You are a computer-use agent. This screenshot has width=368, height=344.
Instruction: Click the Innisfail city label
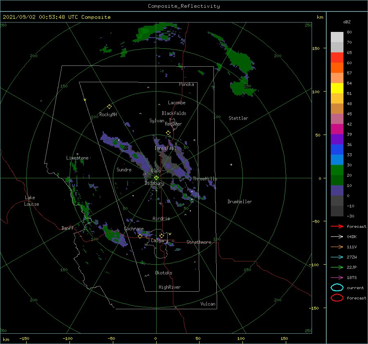pos(165,148)
